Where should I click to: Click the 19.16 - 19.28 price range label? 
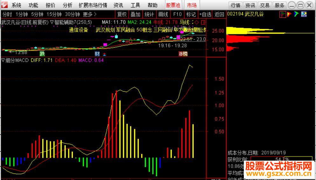coord(173,46)
